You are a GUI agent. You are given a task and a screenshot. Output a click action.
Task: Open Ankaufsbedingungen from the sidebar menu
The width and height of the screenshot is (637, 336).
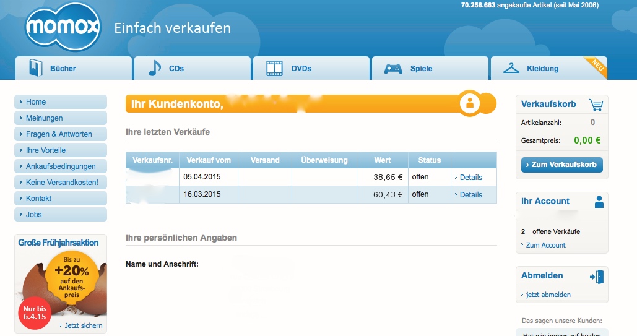tap(61, 166)
